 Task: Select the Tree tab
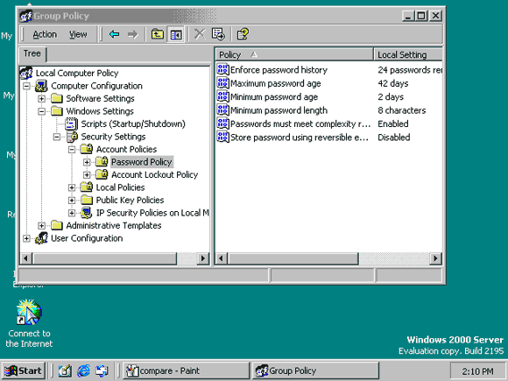point(32,53)
